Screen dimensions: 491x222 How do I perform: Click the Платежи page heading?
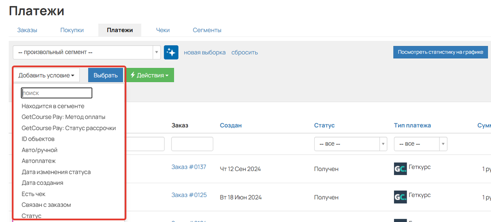36,11
